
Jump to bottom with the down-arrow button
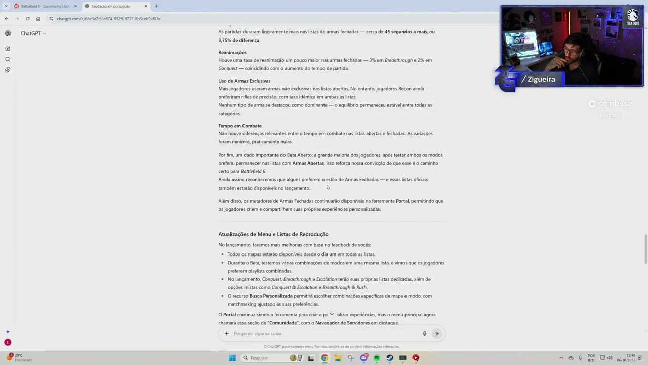coord(332,314)
